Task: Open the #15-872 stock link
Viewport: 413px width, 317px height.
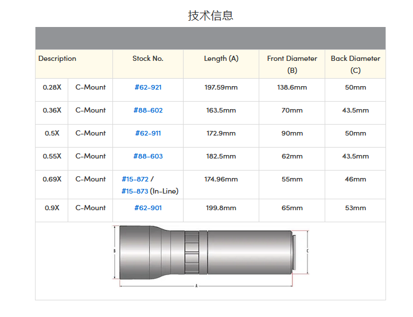Action: (x=135, y=179)
